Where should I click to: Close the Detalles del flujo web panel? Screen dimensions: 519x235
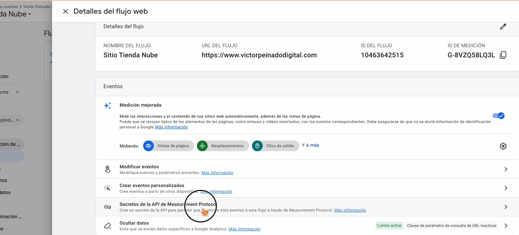[x=66, y=11]
